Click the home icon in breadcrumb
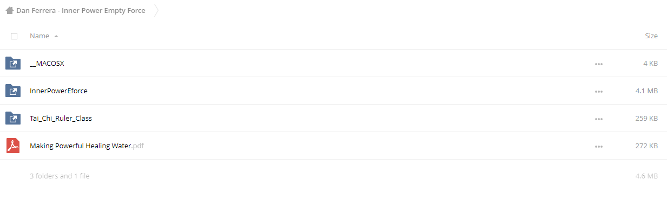This screenshot has width=667, height=200. [9, 10]
